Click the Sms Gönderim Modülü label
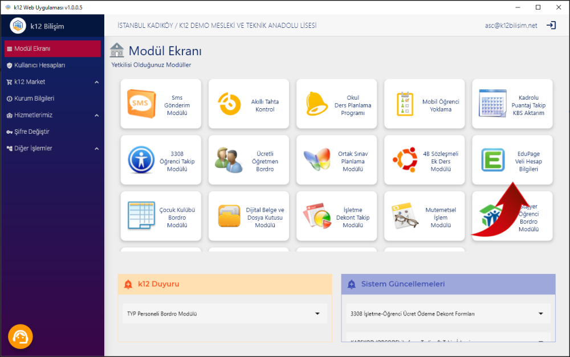The height and width of the screenshot is (357, 570). (x=177, y=105)
